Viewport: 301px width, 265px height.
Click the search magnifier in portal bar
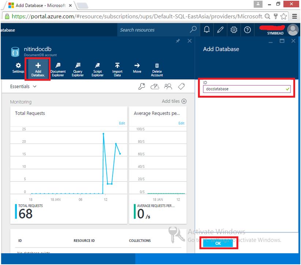point(193,29)
